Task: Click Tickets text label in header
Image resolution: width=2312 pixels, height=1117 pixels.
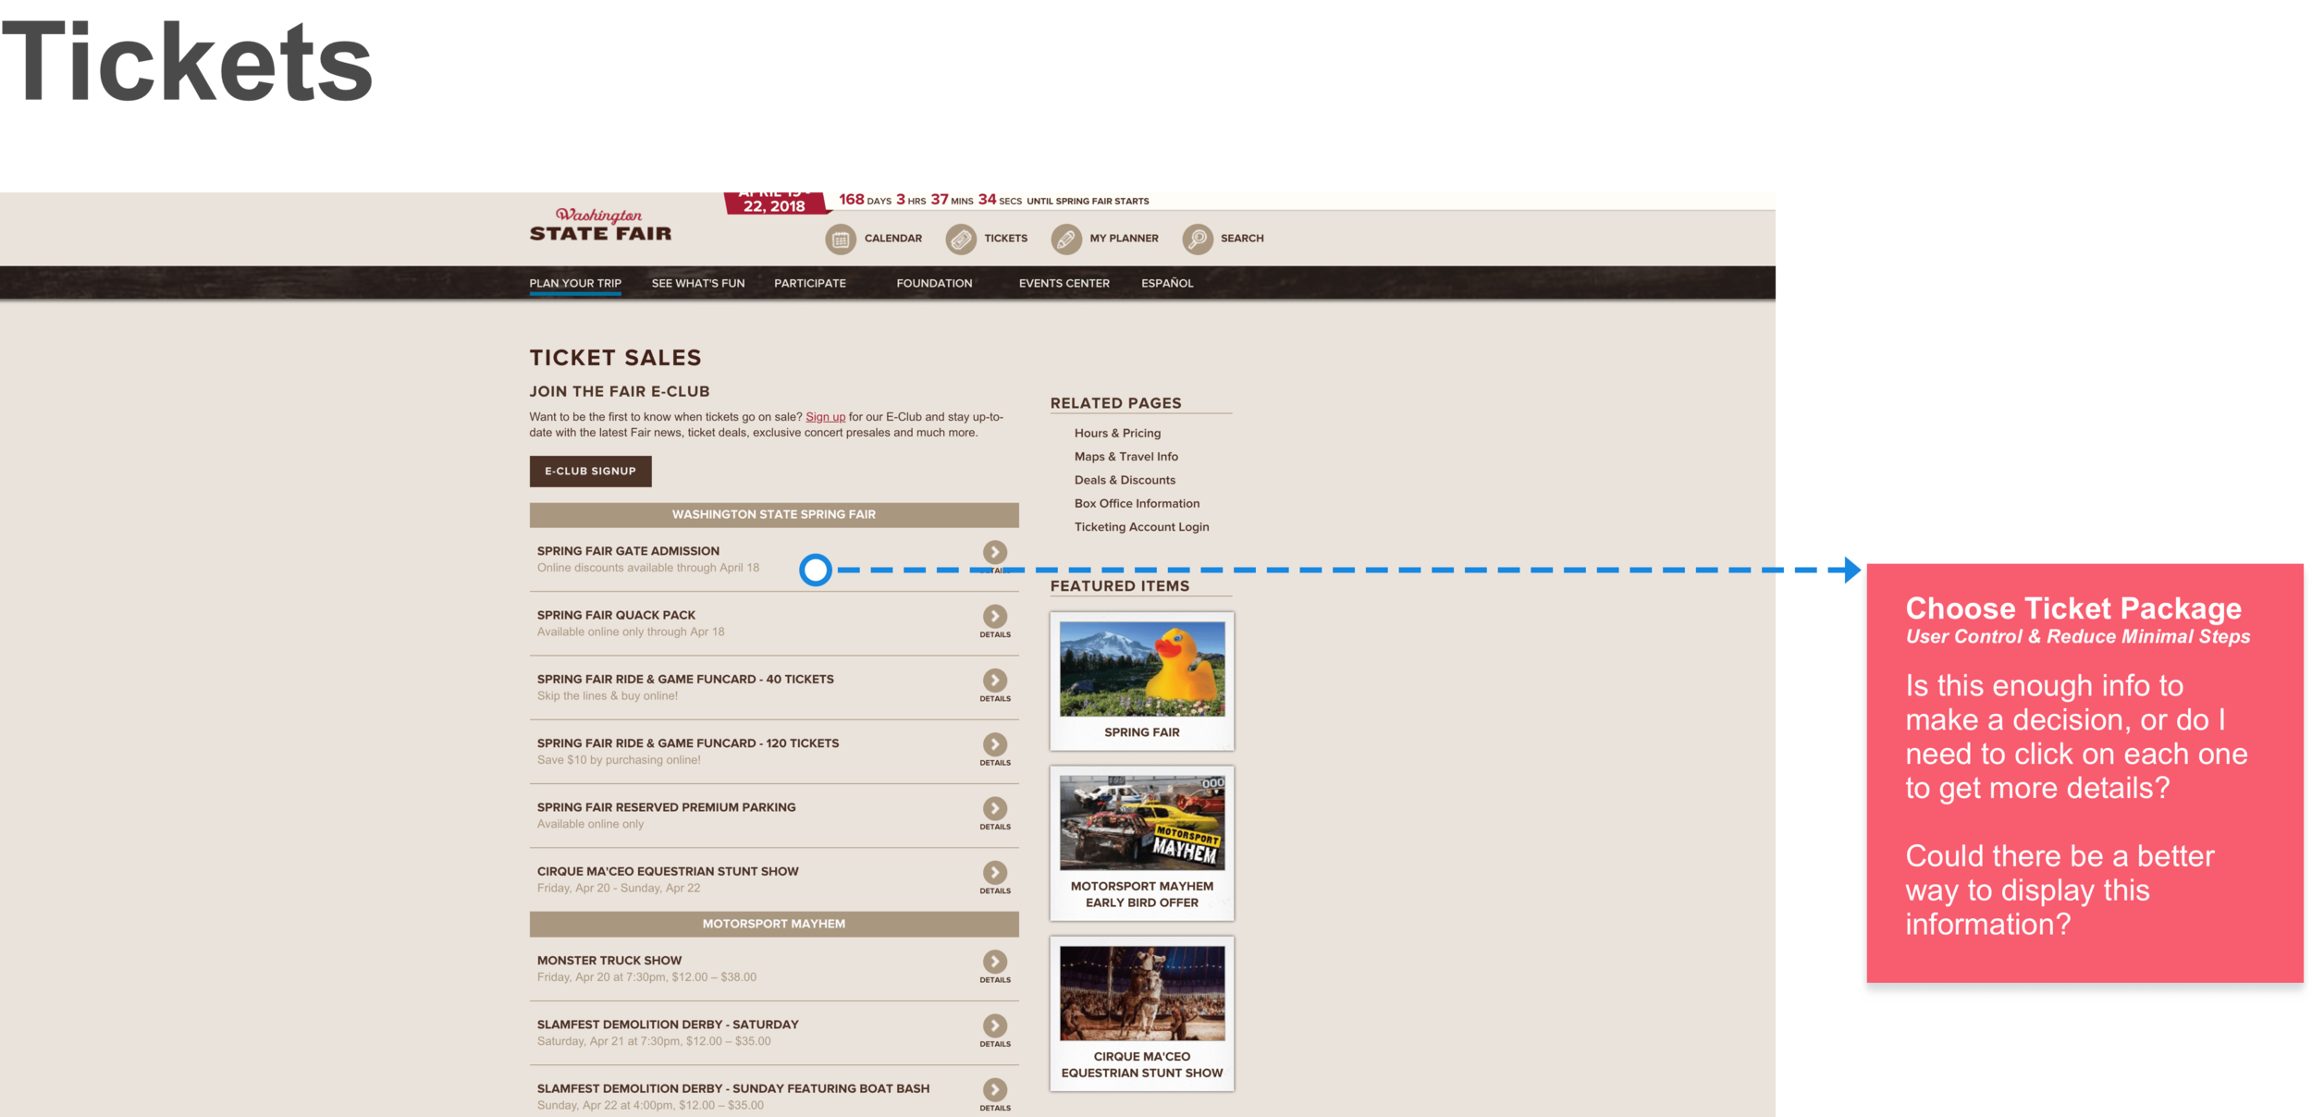Action: coord(1005,239)
